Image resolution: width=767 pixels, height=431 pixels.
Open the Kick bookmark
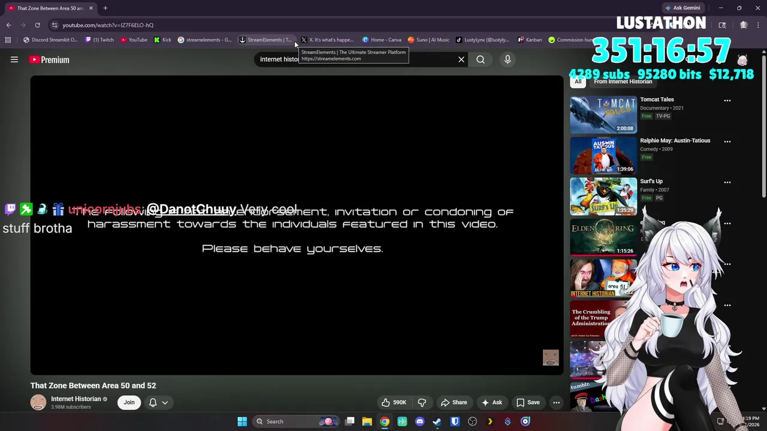pyautogui.click(x=162, y=40)
